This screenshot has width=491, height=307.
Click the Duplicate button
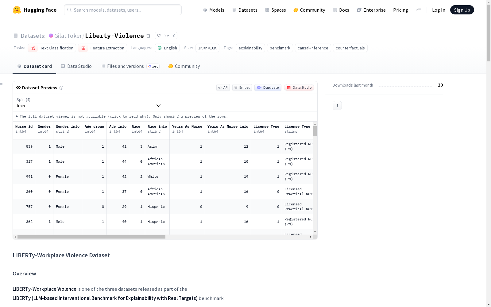[268, 87]
